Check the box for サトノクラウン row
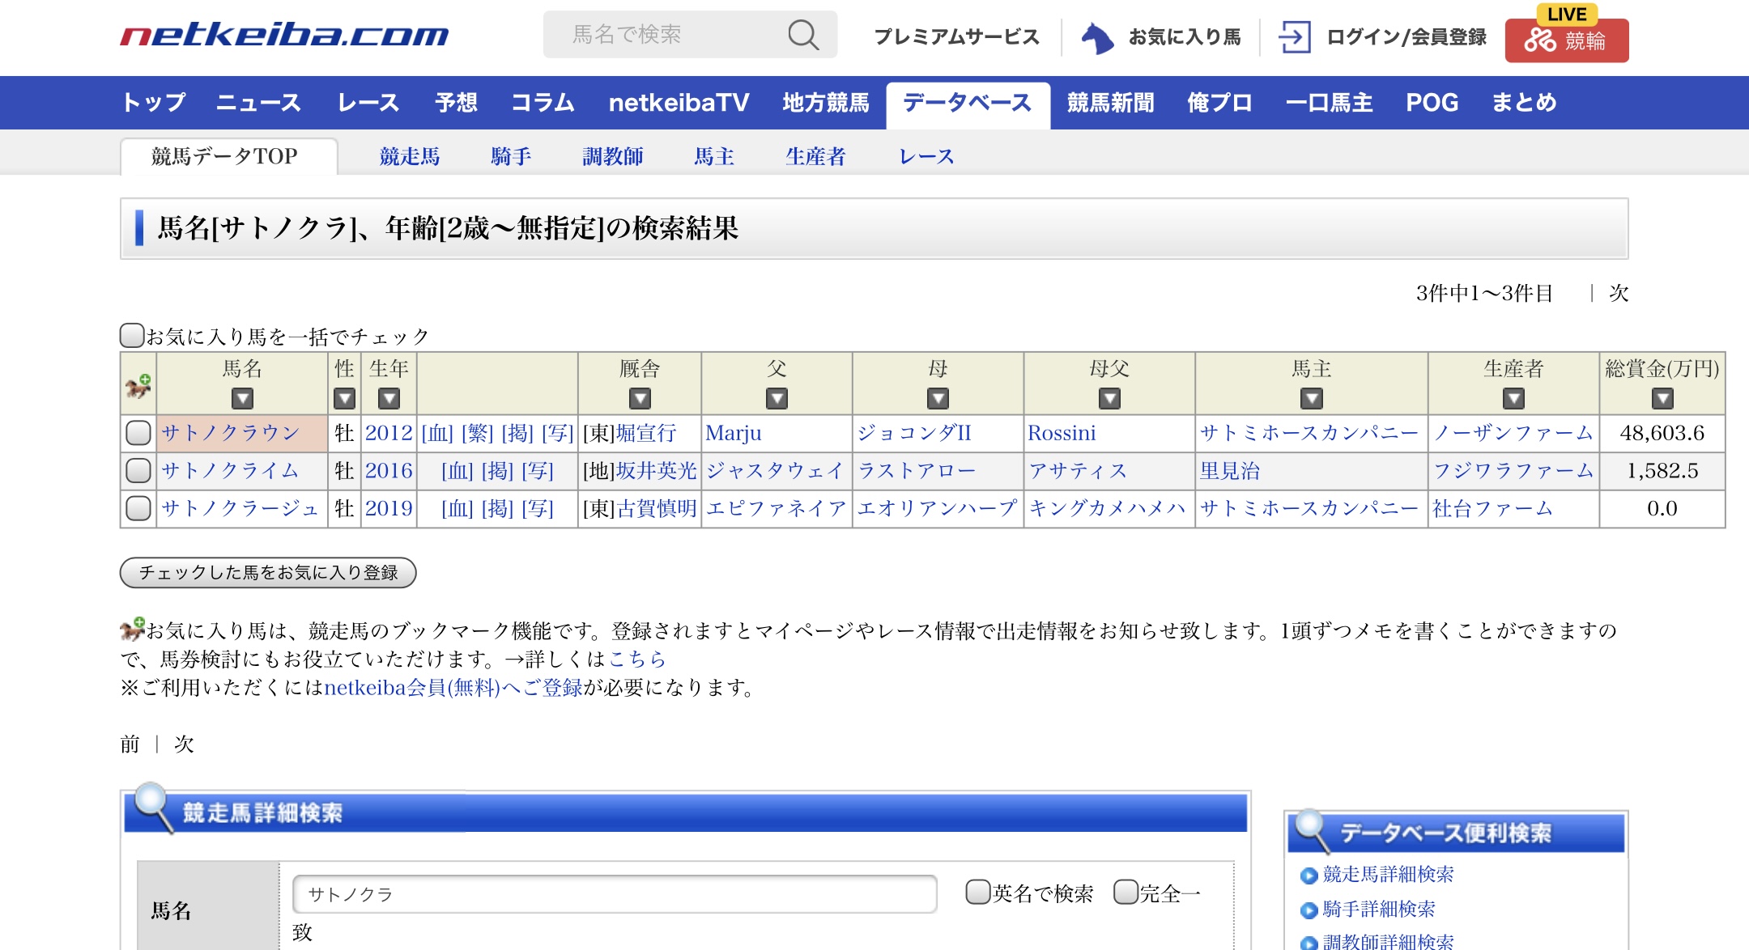 [x=138, y=433]
